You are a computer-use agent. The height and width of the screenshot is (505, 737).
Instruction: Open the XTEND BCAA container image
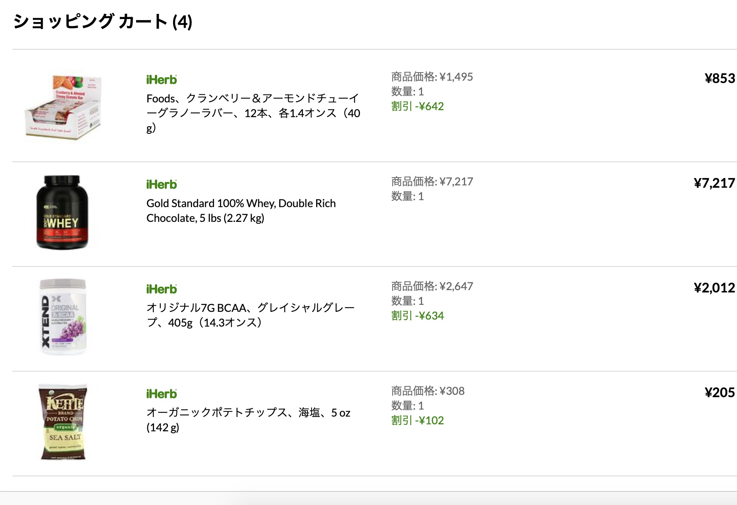point(63,317)
